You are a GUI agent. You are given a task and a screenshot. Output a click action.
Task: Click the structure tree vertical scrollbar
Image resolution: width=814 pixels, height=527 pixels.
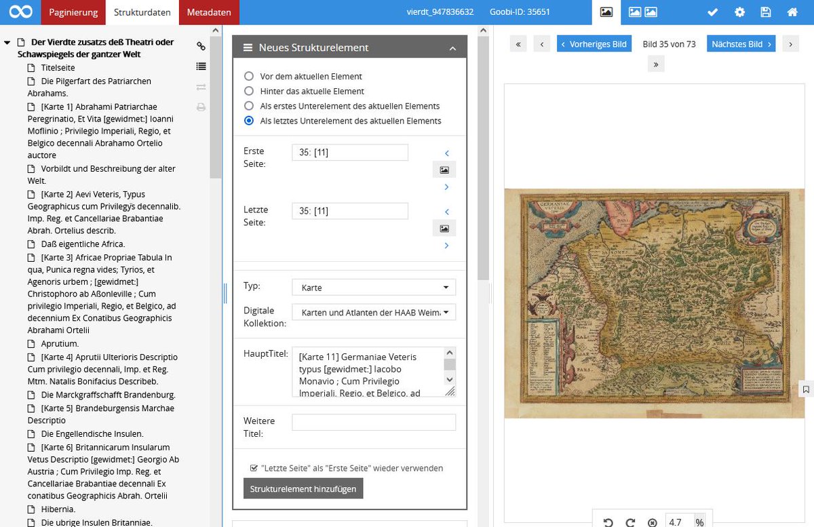pyautogui.click(x=216, y=109)
